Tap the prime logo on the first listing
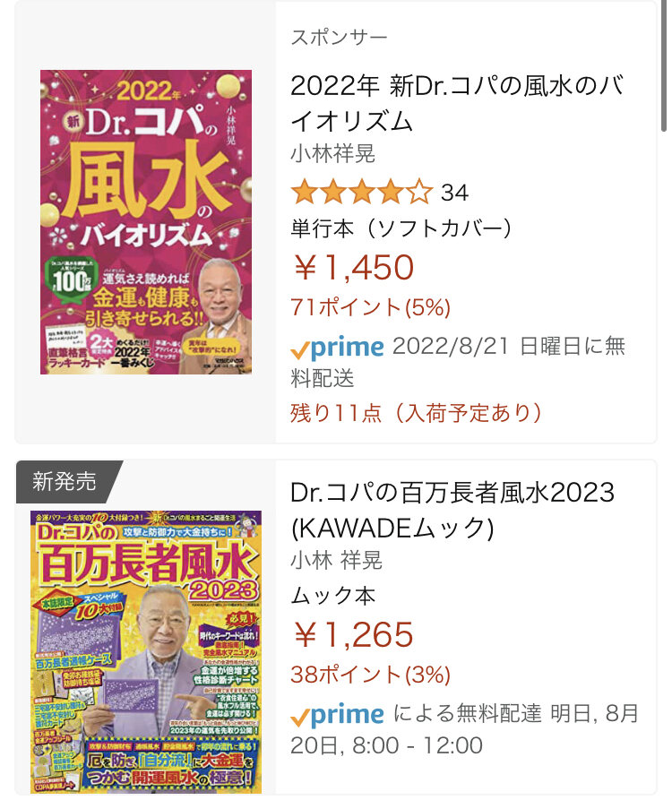The image size is (672, 800). pyautogui.click(x=337, y=348)
